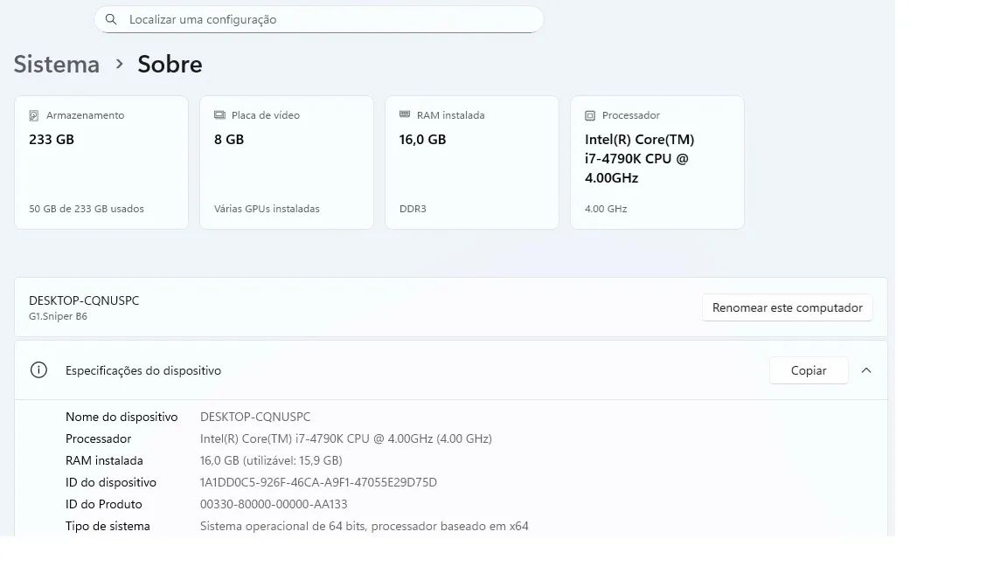Open the Armazenamento 233 GB card
Viewport: 1007px width, 566px height.
(x=101, y=162)
